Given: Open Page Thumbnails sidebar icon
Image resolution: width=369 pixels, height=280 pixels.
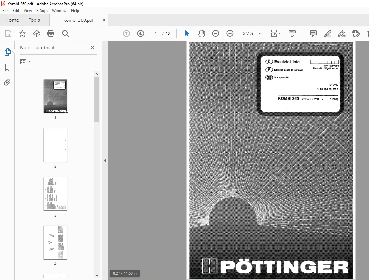Looking at the screenshot, I should click(x=7, y=52).
